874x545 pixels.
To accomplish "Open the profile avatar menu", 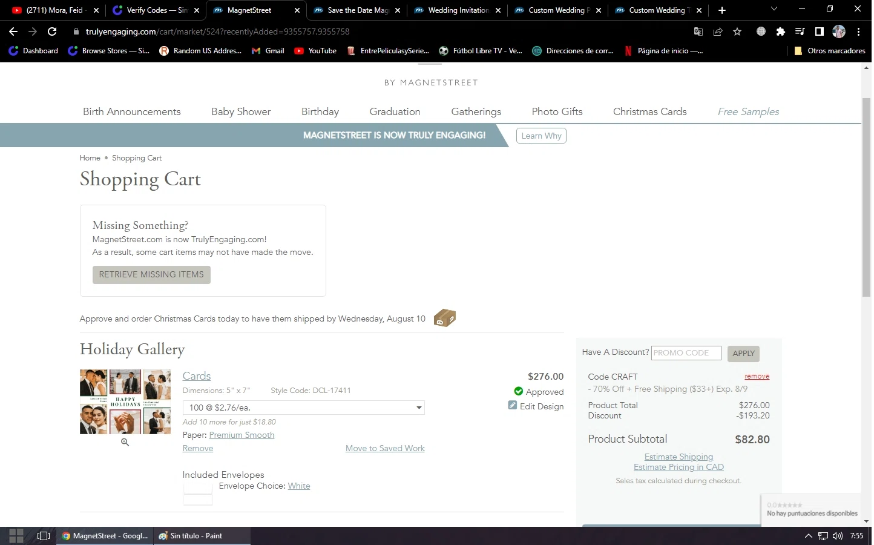I will pos(839,31).
